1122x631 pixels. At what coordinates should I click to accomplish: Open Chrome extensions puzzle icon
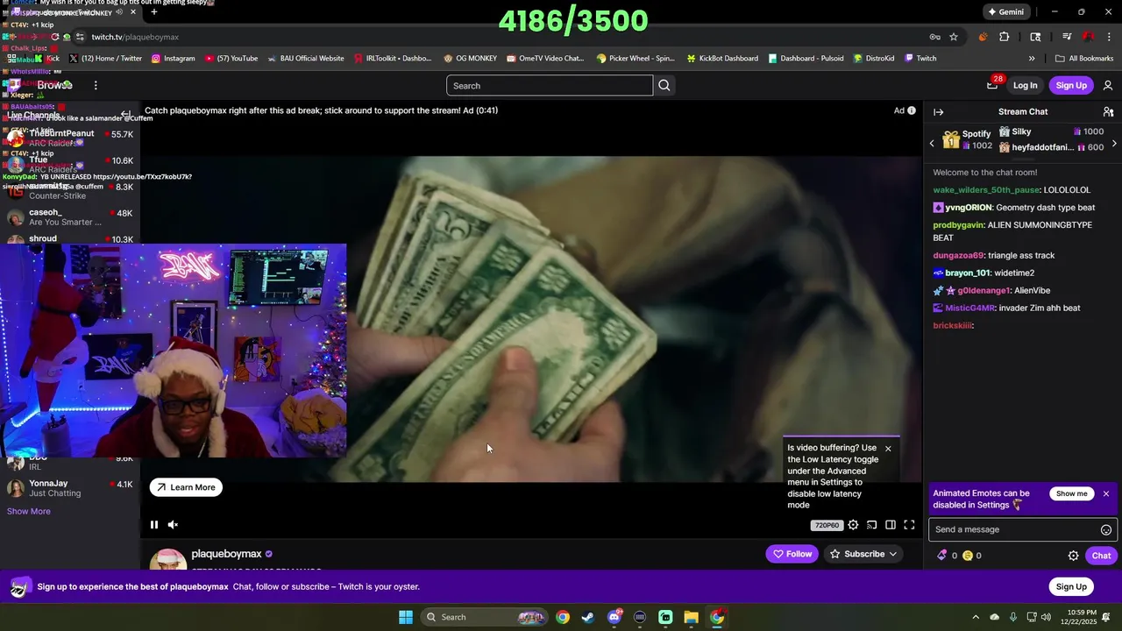tap(1005, 37)
